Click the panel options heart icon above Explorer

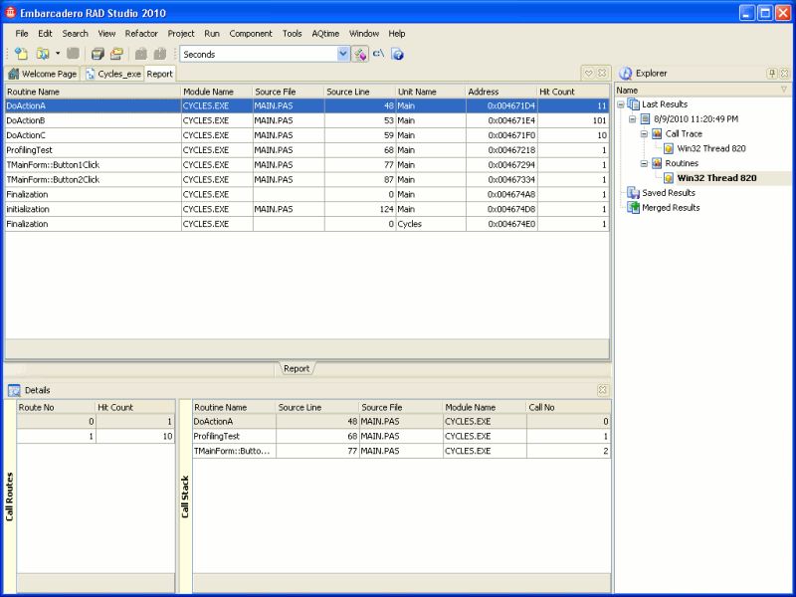tap(589, 73)
